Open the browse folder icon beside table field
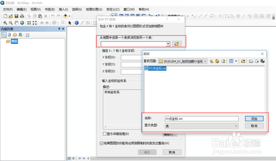The width and height of the screenshot is (276, 161). (x=177, y=44)
